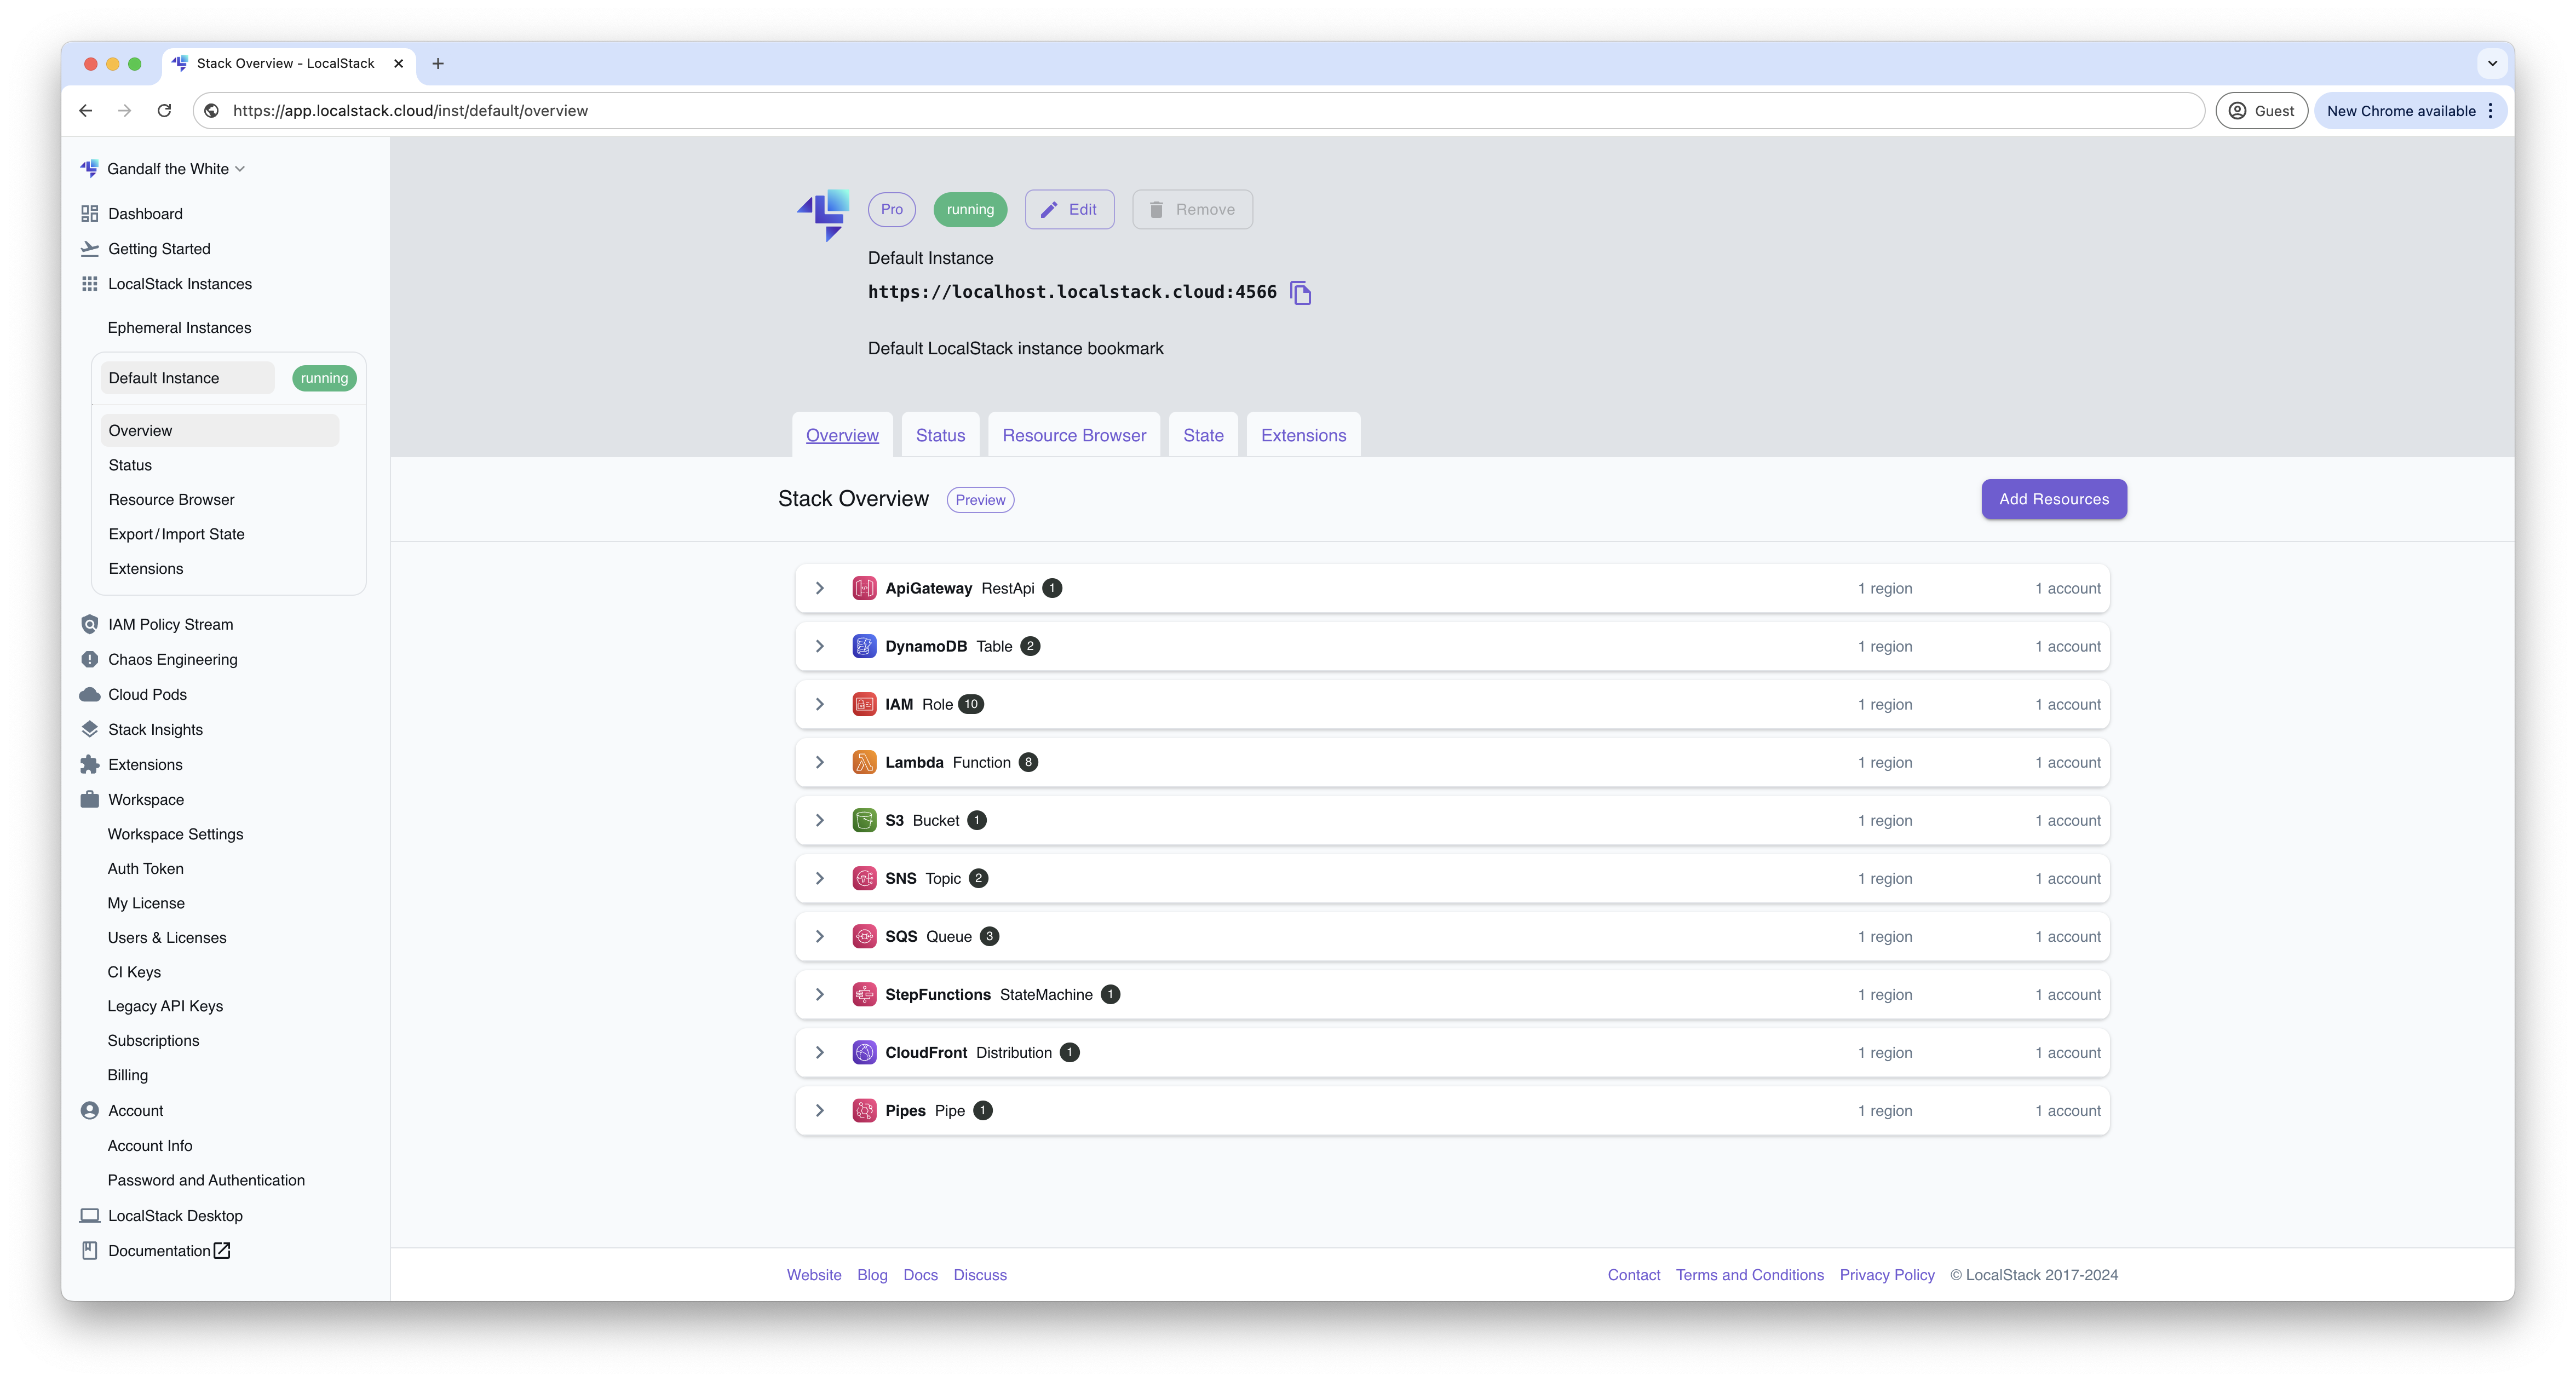Open the Getting Started sidebar entry
The width and height of the screenshot is (2576, 1382).
(159, 248)
